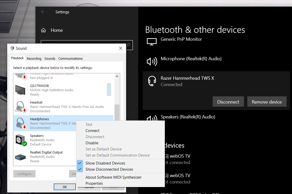Image resolution: width=292 pixels, height=194 pixels.
Task: Click the Disconnect button for Razer Hammerhead
Action: coord(228,102)
